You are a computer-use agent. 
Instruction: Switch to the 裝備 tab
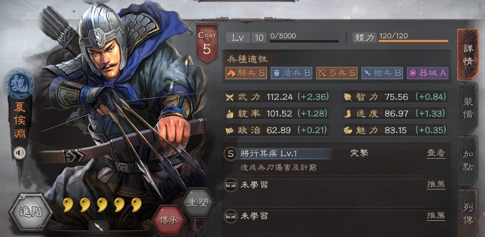(468, 108)
